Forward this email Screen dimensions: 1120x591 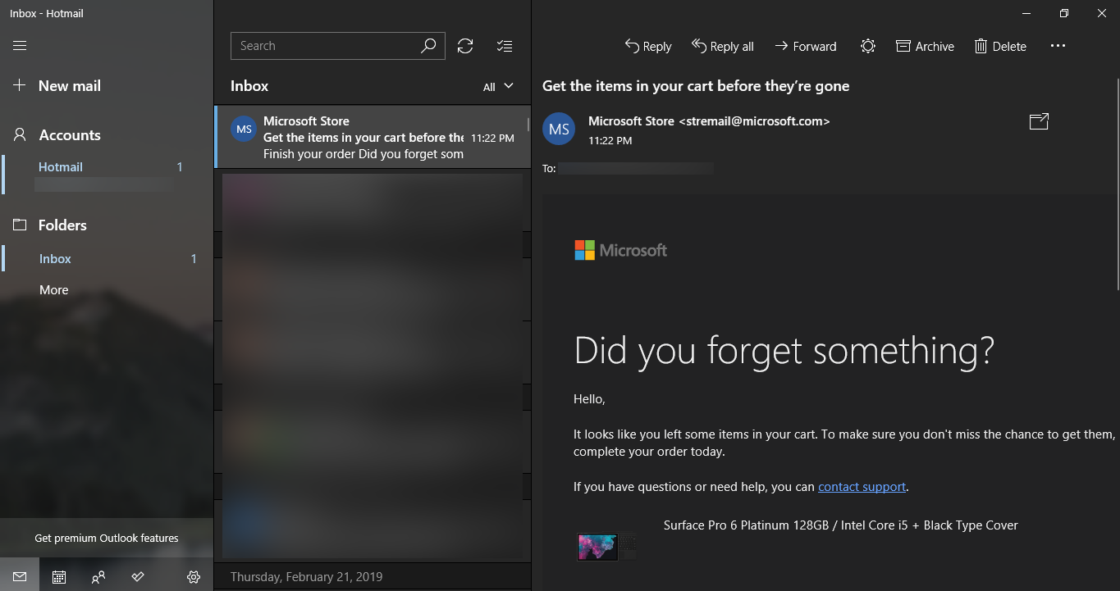pyautogui.click(x=805, y=47)
